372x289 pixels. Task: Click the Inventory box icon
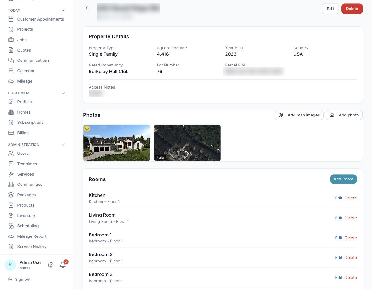(11, 216)
